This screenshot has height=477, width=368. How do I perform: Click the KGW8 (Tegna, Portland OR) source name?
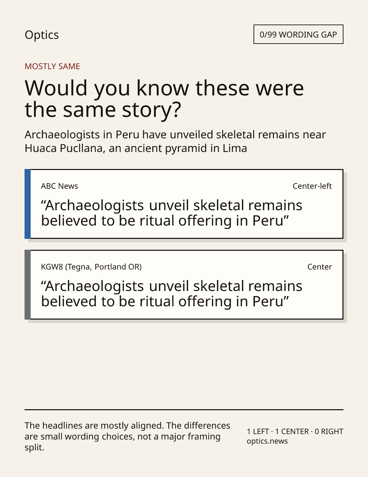[x=91, y=267]
